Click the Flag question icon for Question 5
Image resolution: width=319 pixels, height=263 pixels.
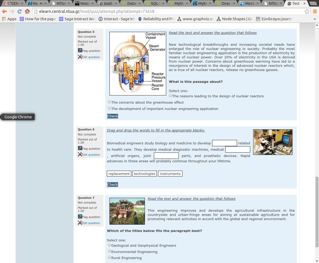[80, 50]
